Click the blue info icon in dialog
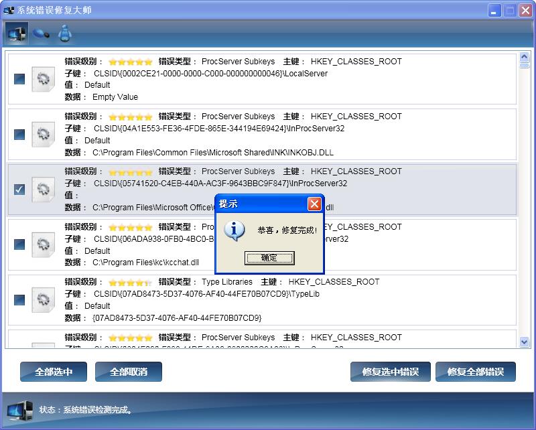Image resolution: width=536 pixels, height=430 pixels. point(234,230)
